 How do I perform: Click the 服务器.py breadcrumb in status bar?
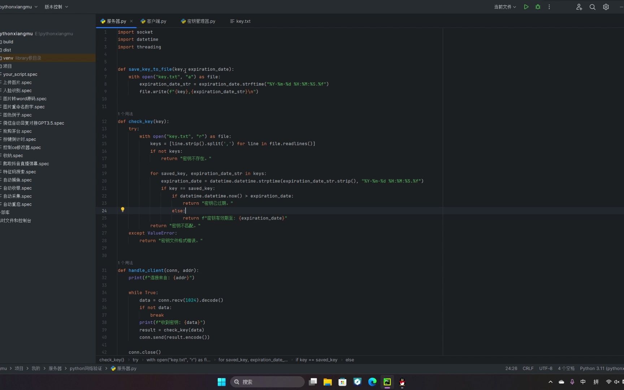(x=124, y=368)
